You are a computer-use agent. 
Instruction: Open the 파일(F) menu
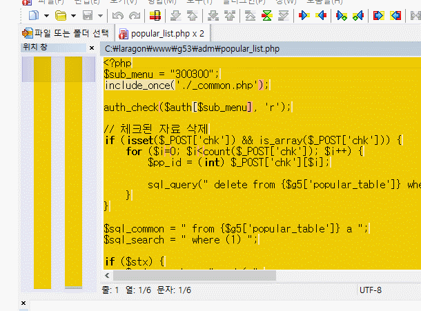[50, 1]
